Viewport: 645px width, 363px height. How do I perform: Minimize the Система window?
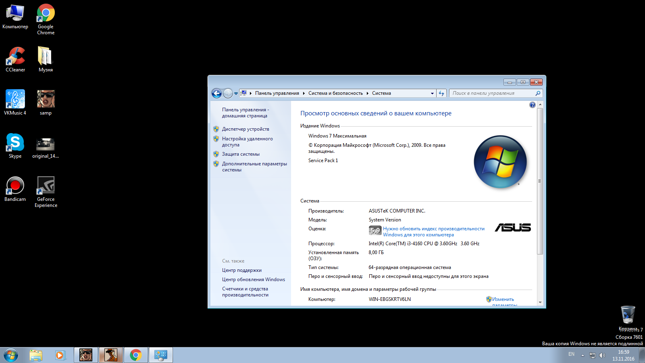pyautogui.click(x=510, y=82)
